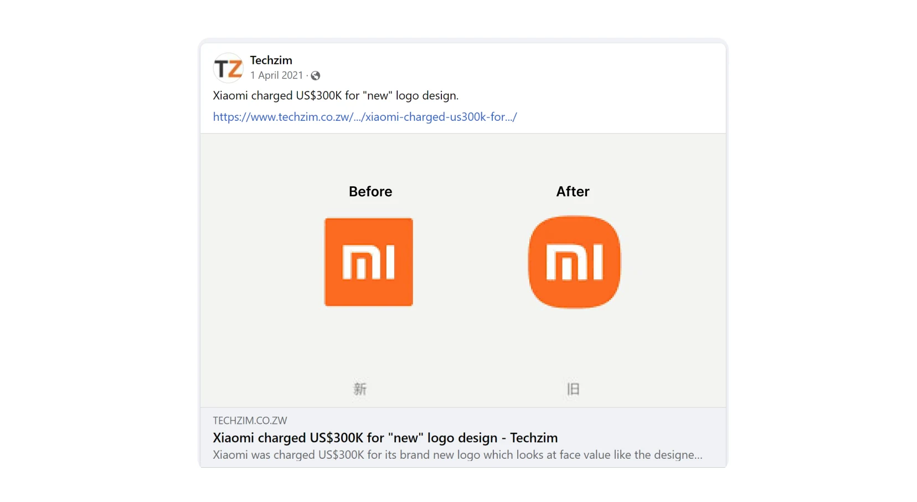Open the Techzim page name link
Screen dimensions: 917x502
[x=271, y=60]
